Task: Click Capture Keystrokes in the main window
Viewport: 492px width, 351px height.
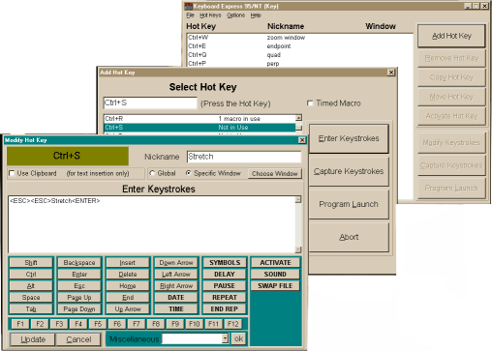Action: [451, 165]
